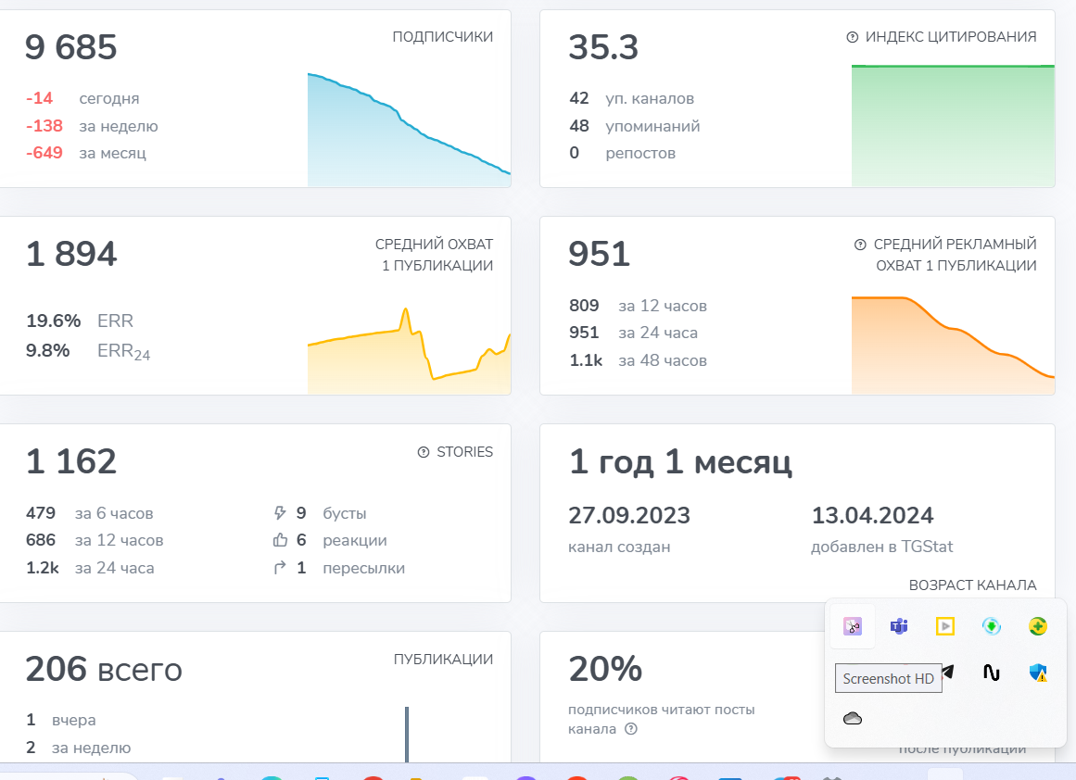Click yellow play-button tray icon

point(945,626)
